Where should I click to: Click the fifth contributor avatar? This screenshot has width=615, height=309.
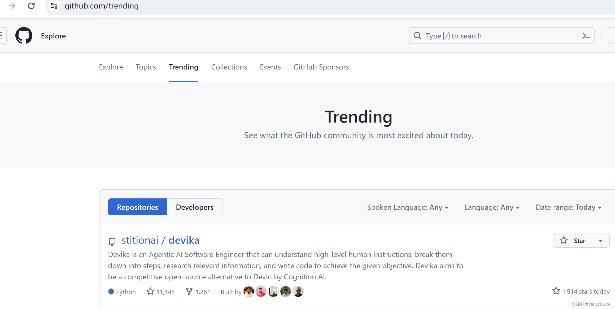coord(298,291)
